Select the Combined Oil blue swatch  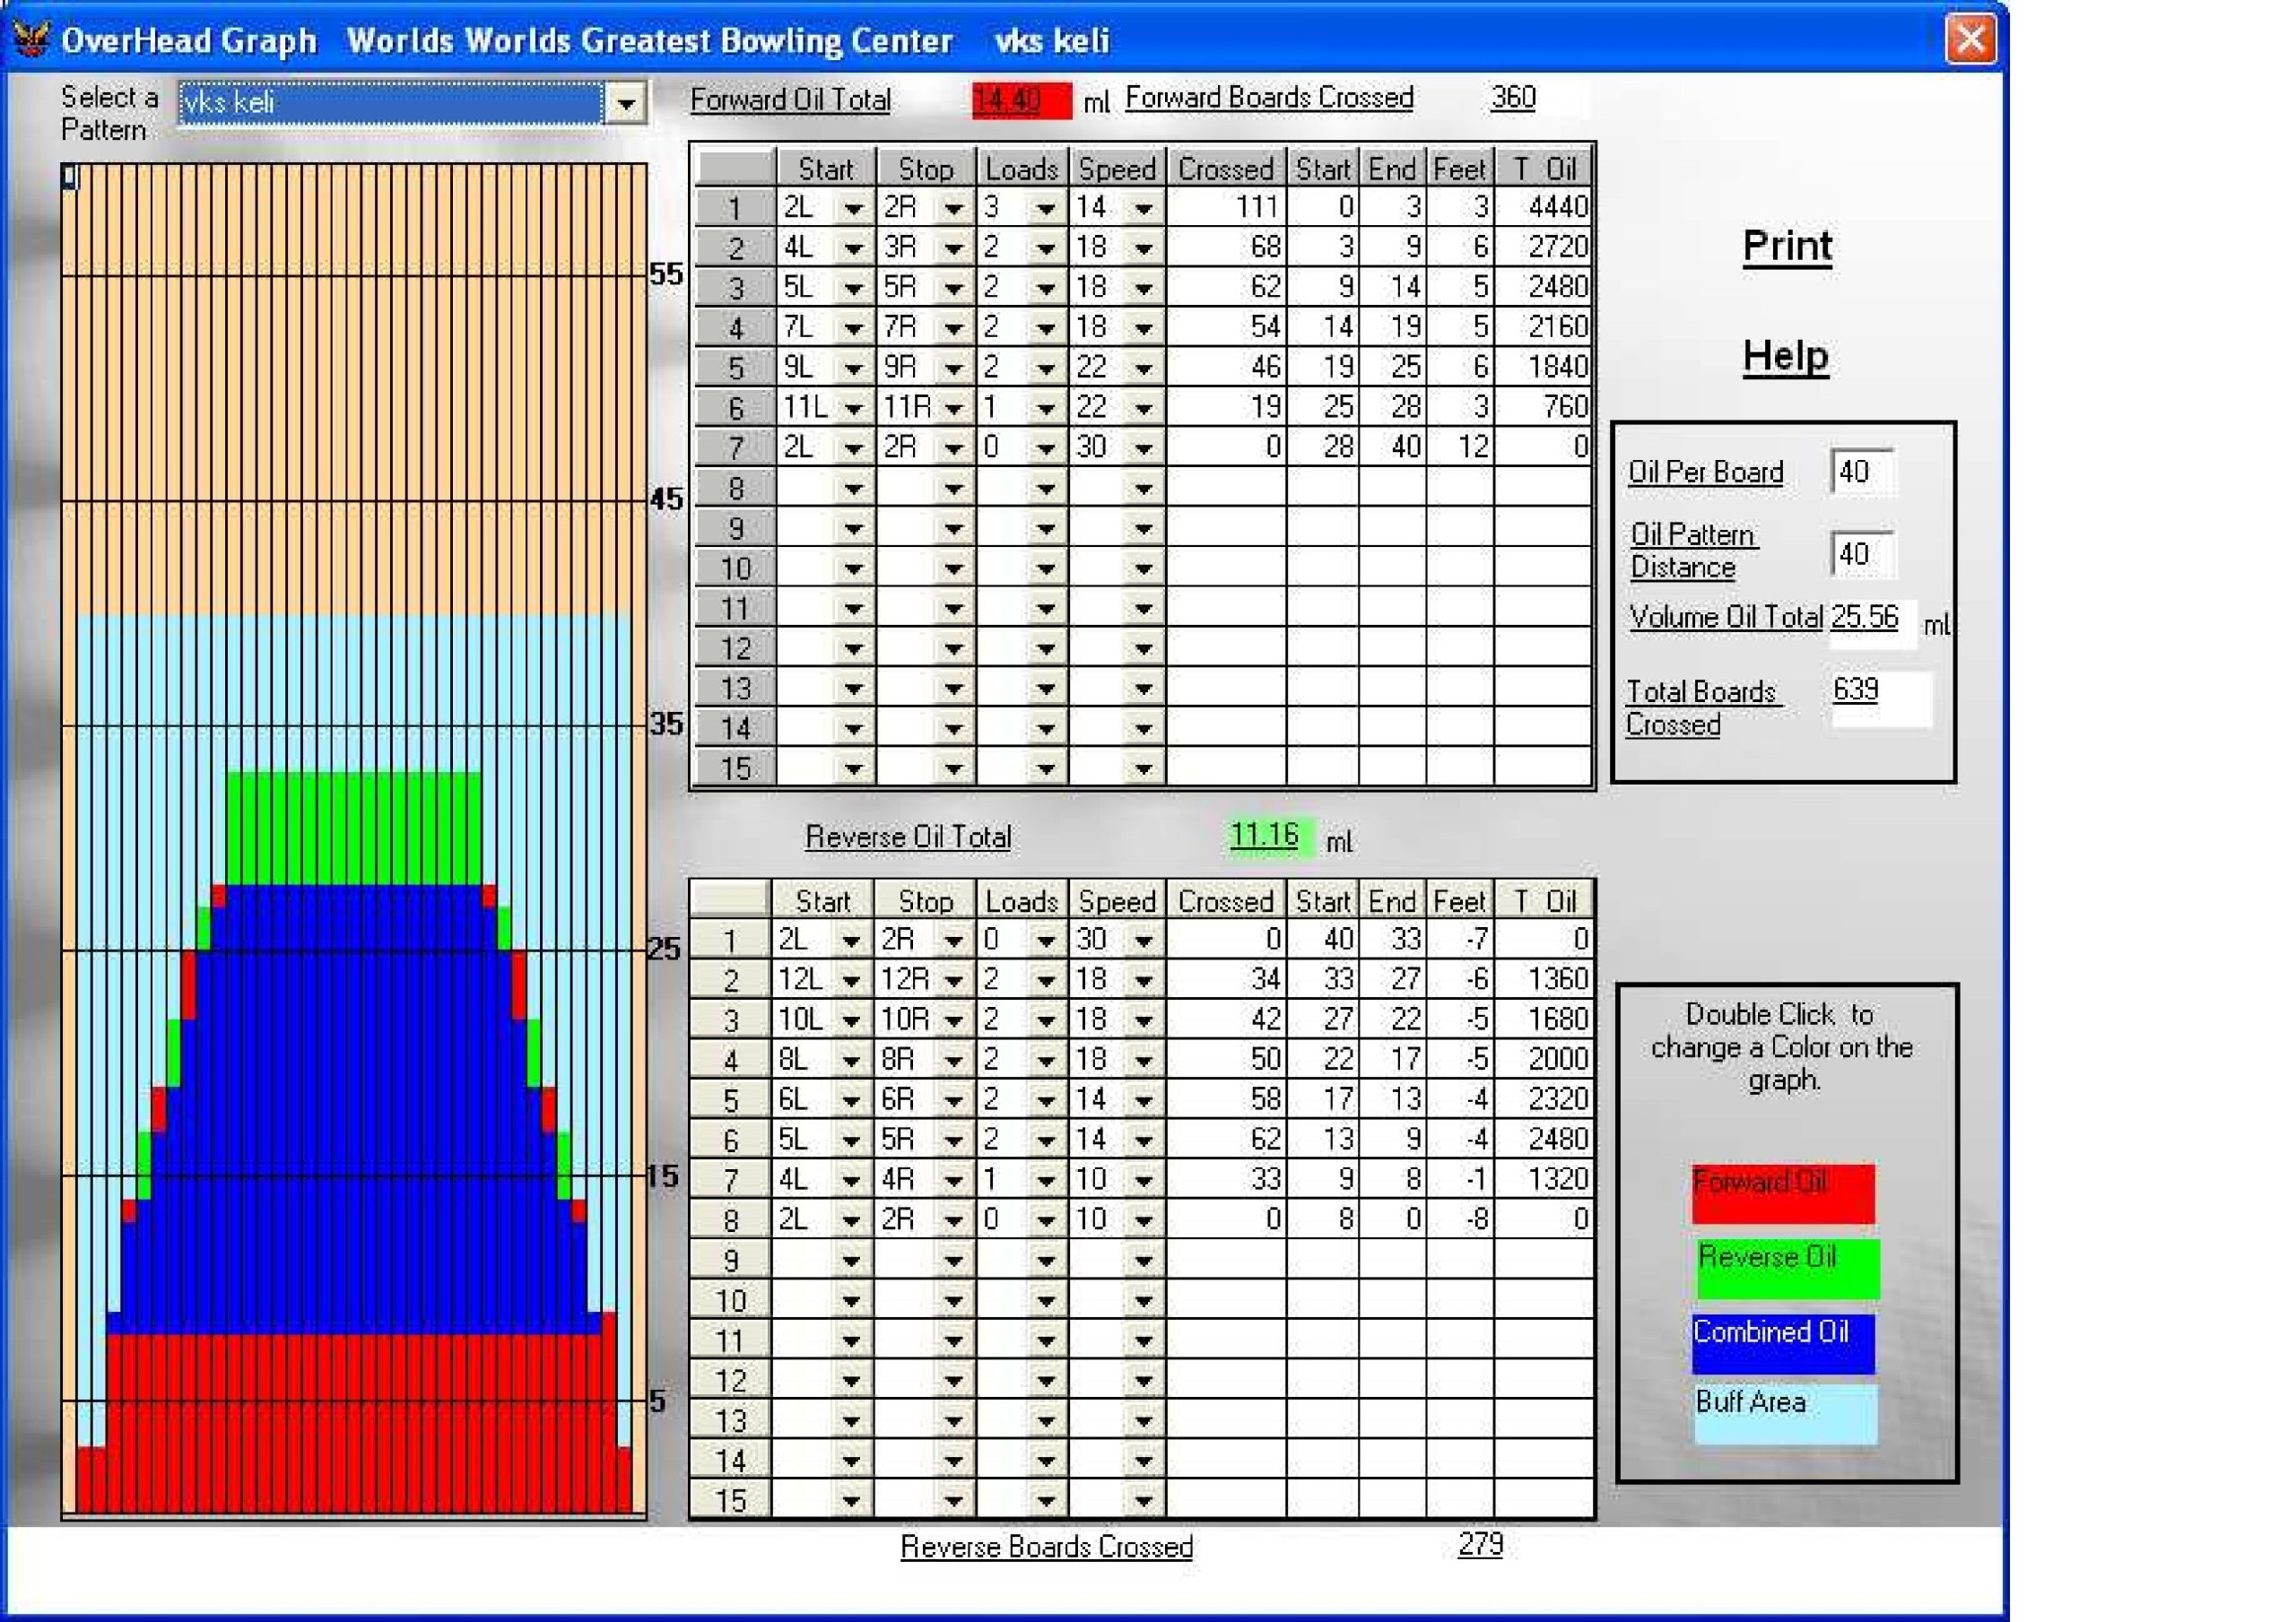(1783, 1343)
